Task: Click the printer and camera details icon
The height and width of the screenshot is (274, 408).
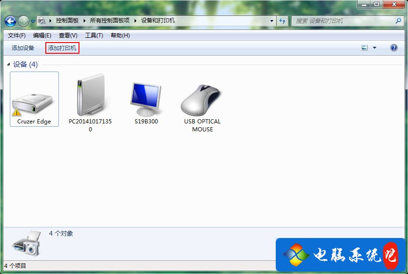Action: tap(27, 244)
